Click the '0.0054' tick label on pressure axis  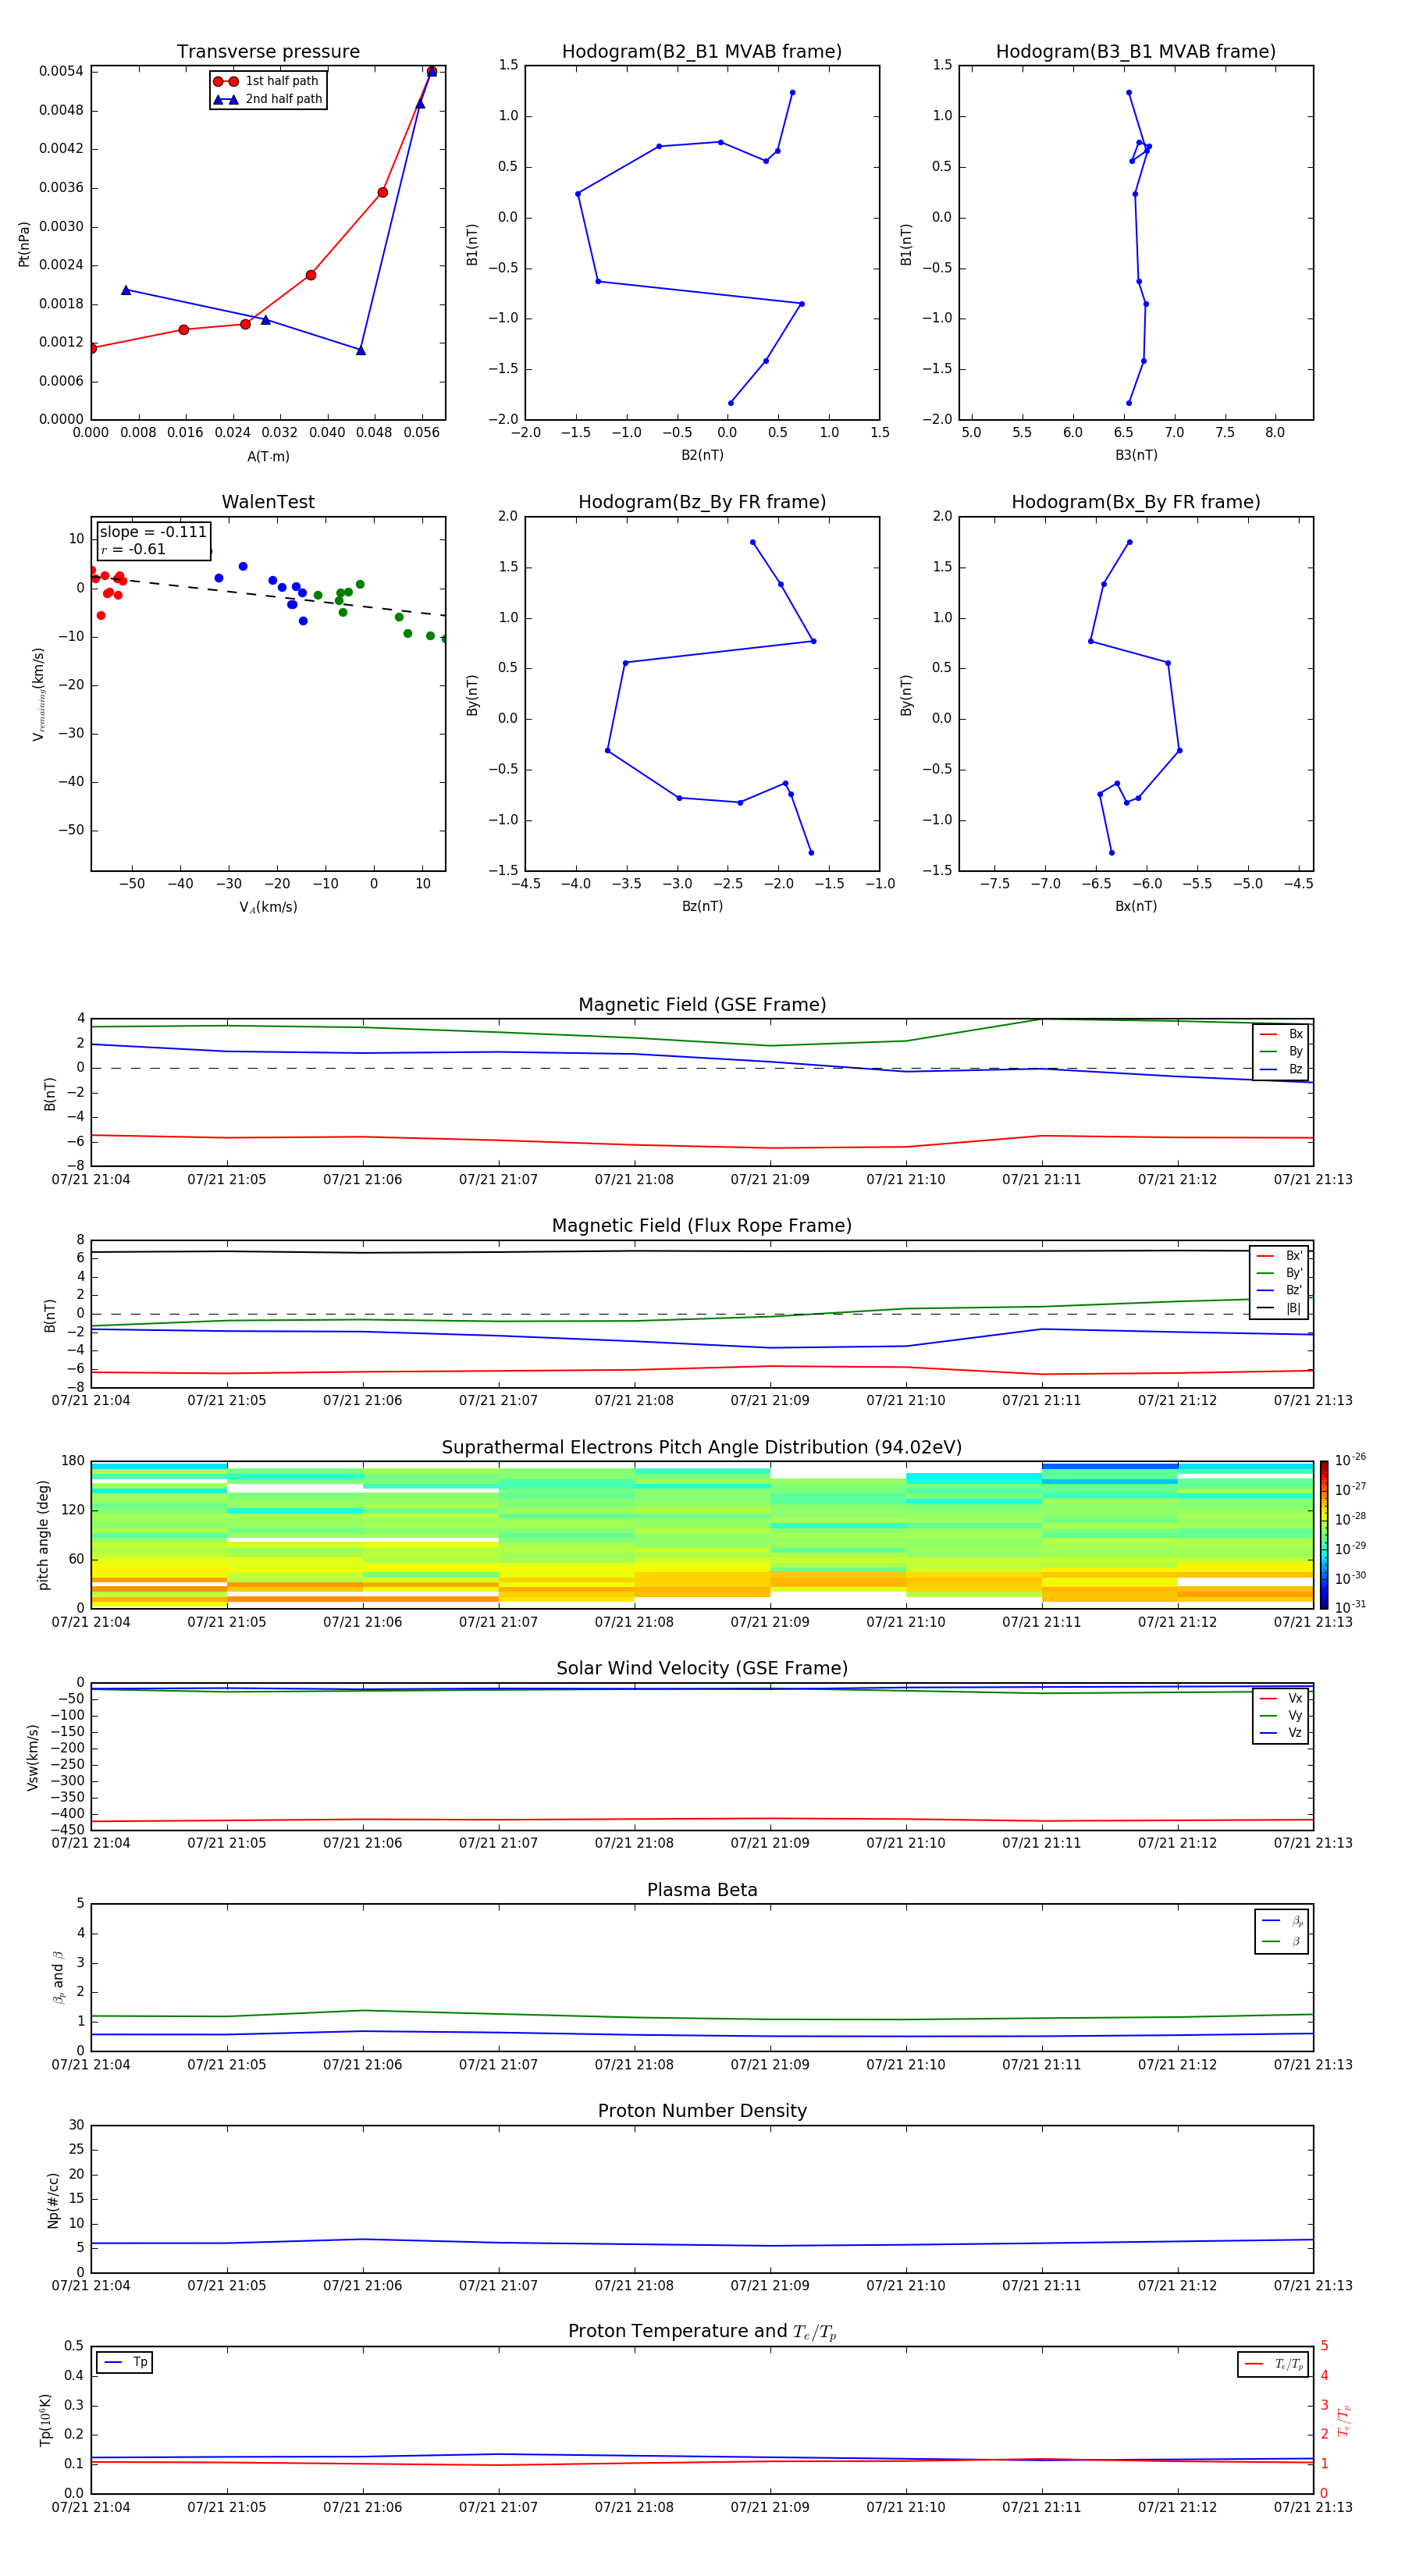[x=61, y=71]
